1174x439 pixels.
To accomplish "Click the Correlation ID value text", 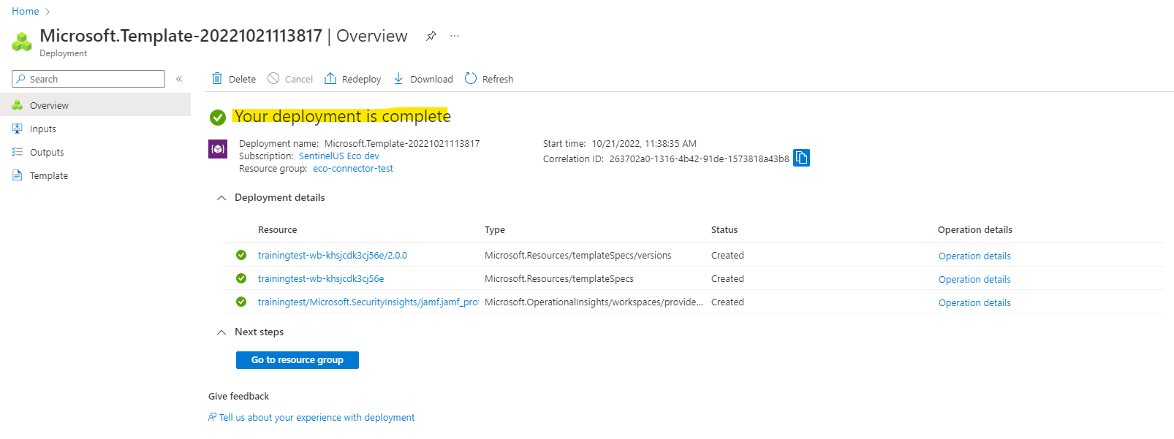I will coord(700,159).
